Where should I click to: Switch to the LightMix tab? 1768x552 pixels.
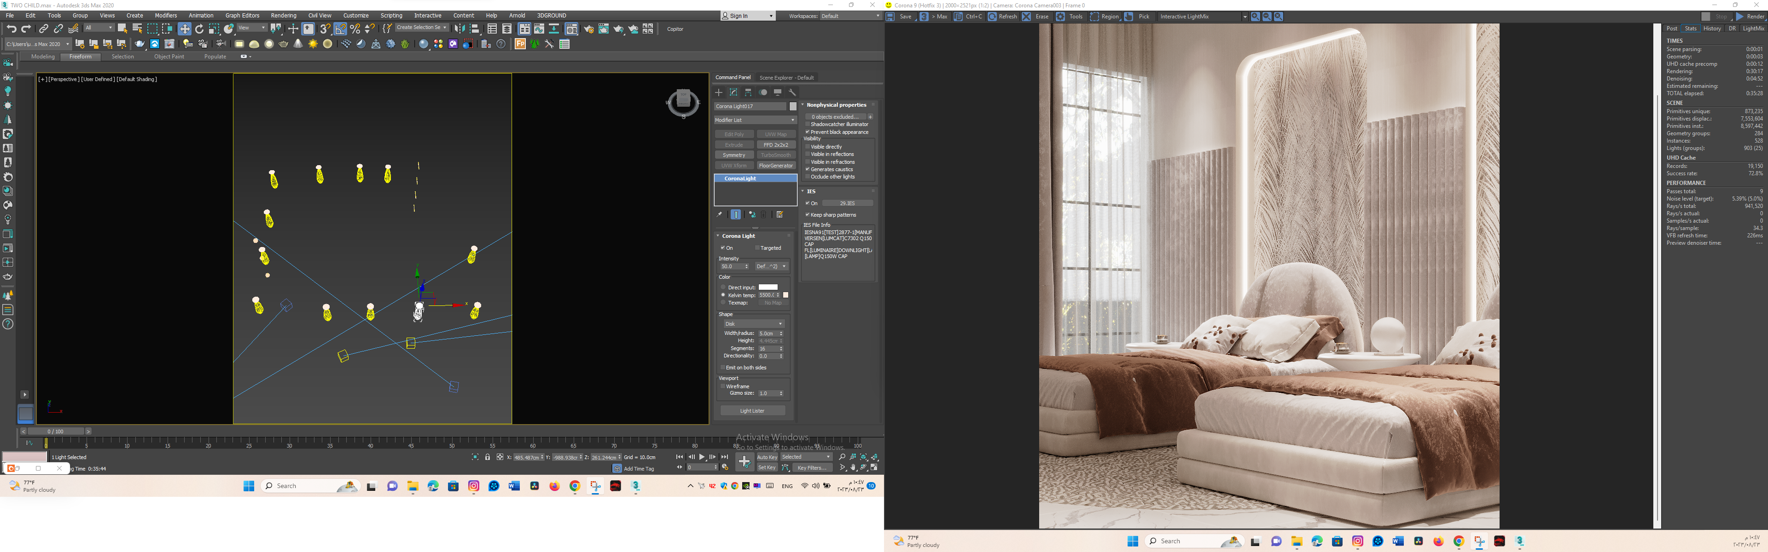tap(1753, 29)
